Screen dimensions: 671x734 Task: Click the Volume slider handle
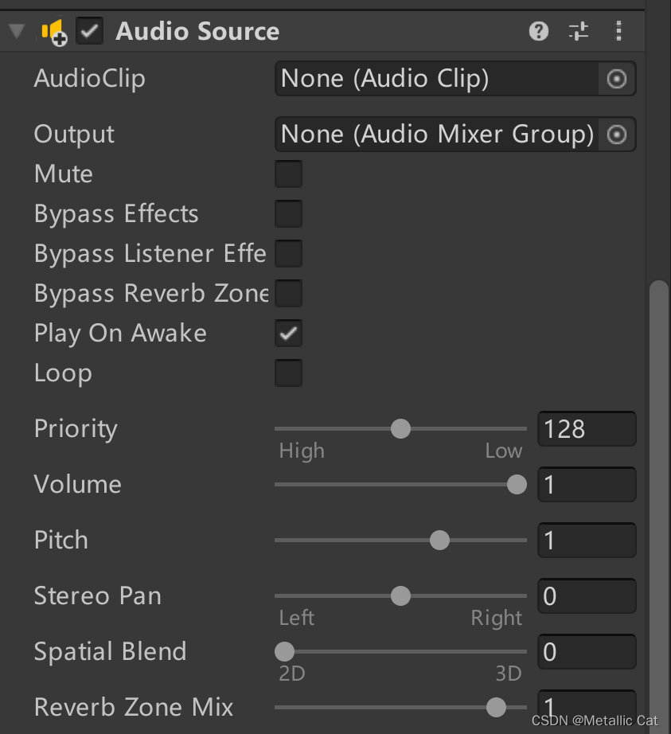click(517, 485)
